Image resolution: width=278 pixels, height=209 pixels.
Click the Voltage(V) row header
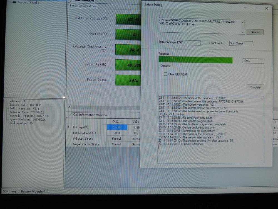click(x=80, y=127)
